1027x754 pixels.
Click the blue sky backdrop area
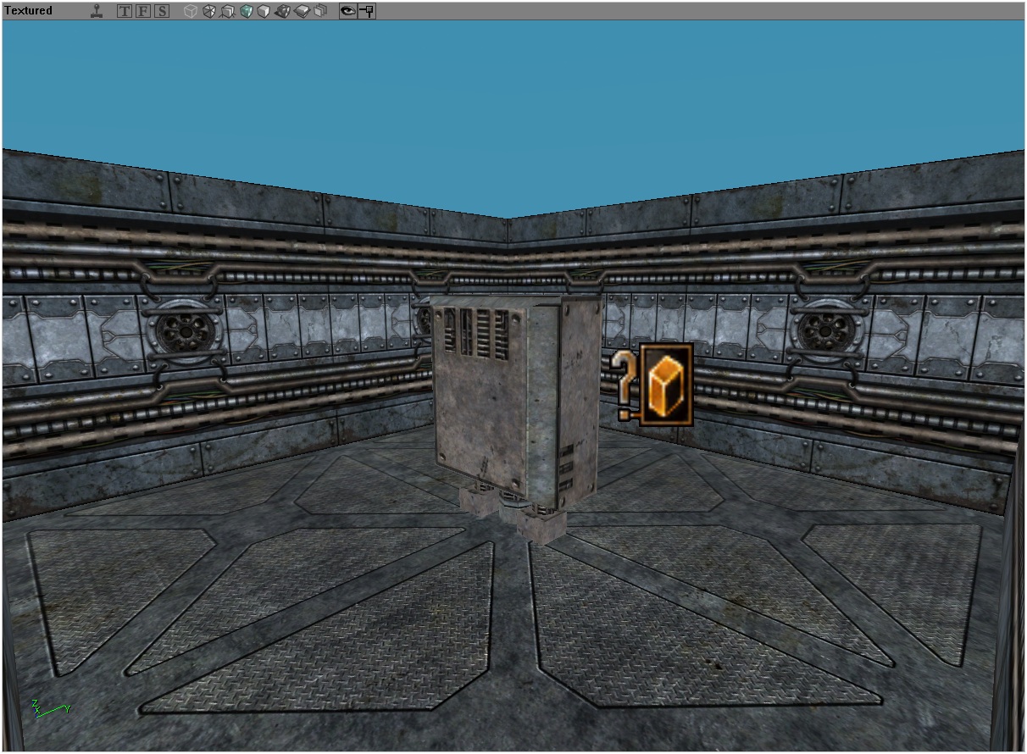(x=508, y=102)
